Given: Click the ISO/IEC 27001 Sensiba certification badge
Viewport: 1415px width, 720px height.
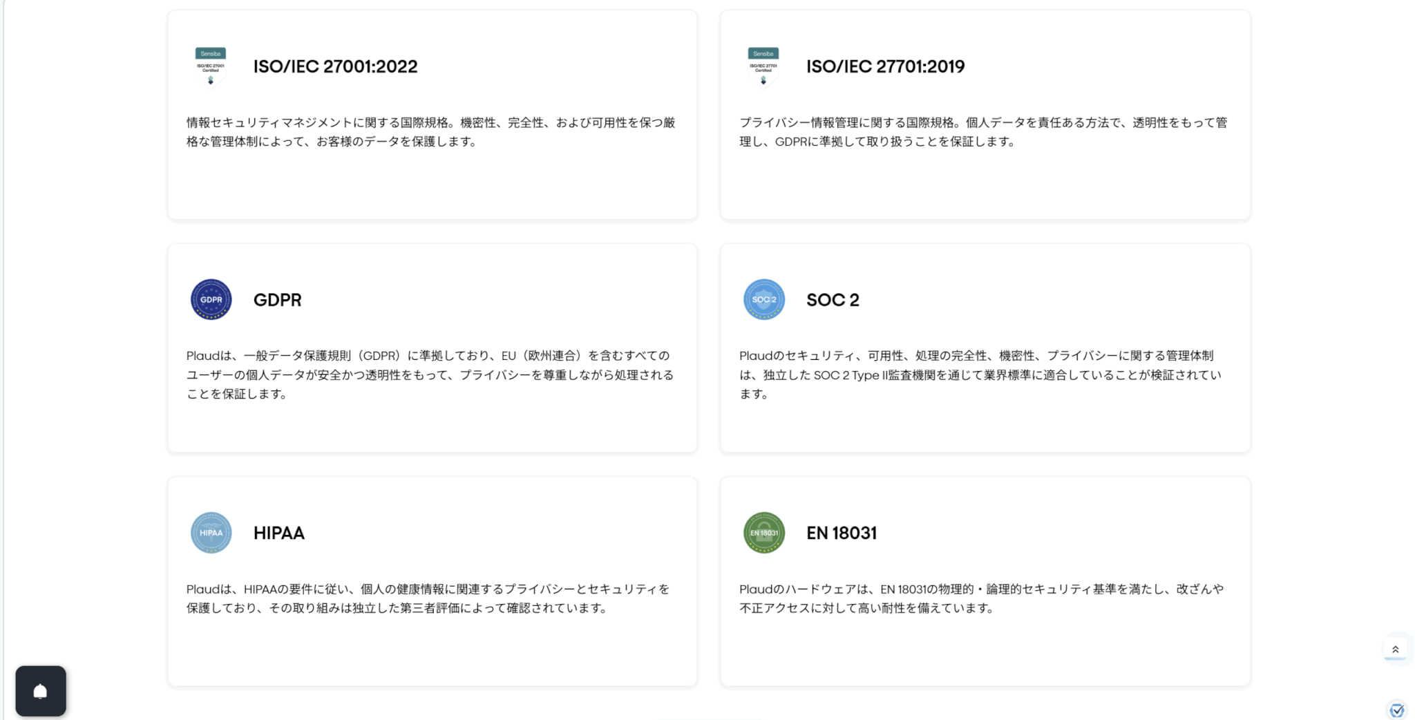Looking at the screenshot, I should [211, 66].
